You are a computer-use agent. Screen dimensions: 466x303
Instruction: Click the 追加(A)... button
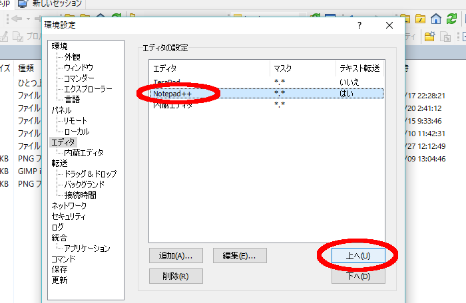(176, 256)
